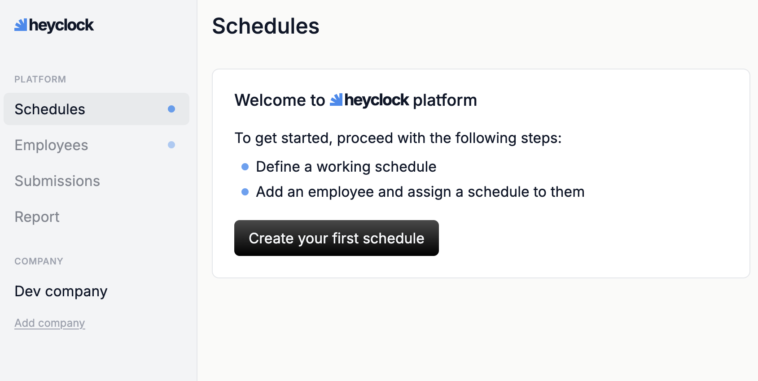This screenshot has height=381, width=758.
Task: Click the PLATFORM section label
Action: click(x=40, y=79)
